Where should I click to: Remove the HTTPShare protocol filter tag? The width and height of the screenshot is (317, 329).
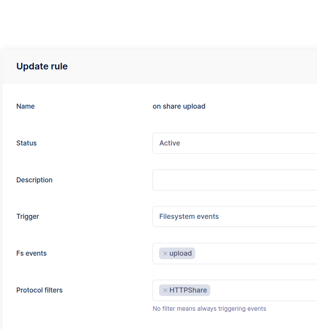(165, 290)
